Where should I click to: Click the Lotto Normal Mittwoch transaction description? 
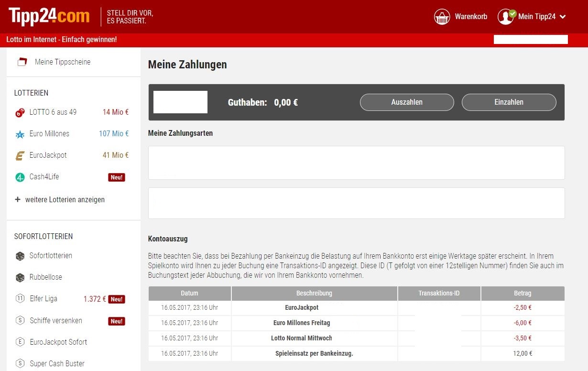point(302,338)
